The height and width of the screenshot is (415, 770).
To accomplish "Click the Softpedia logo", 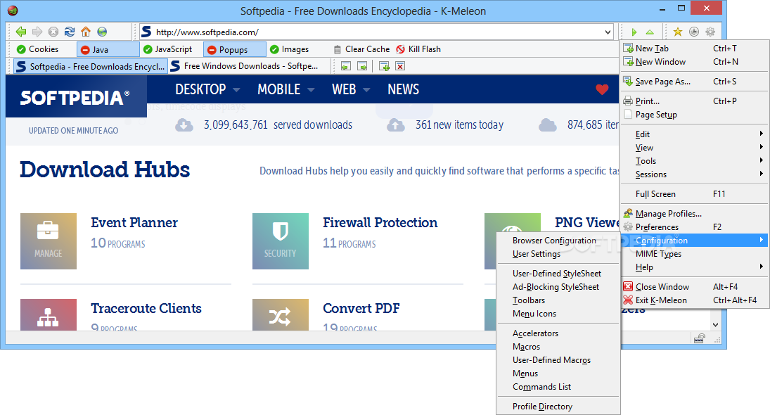I will click(x=75, y=98).
